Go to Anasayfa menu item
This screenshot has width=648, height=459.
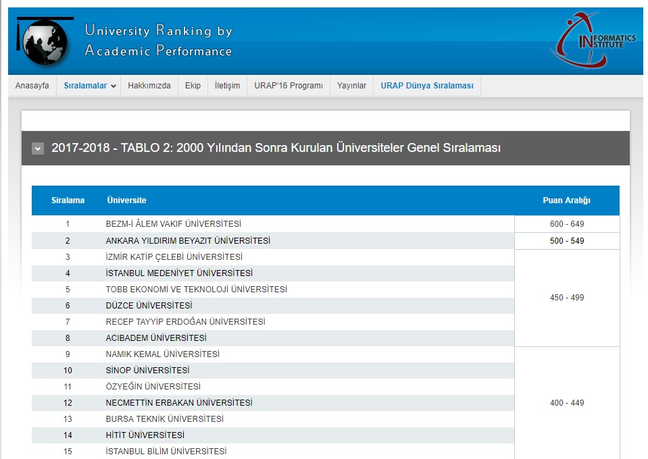[32, 86]
